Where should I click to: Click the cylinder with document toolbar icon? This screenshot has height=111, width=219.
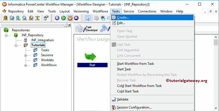[31, 18]
